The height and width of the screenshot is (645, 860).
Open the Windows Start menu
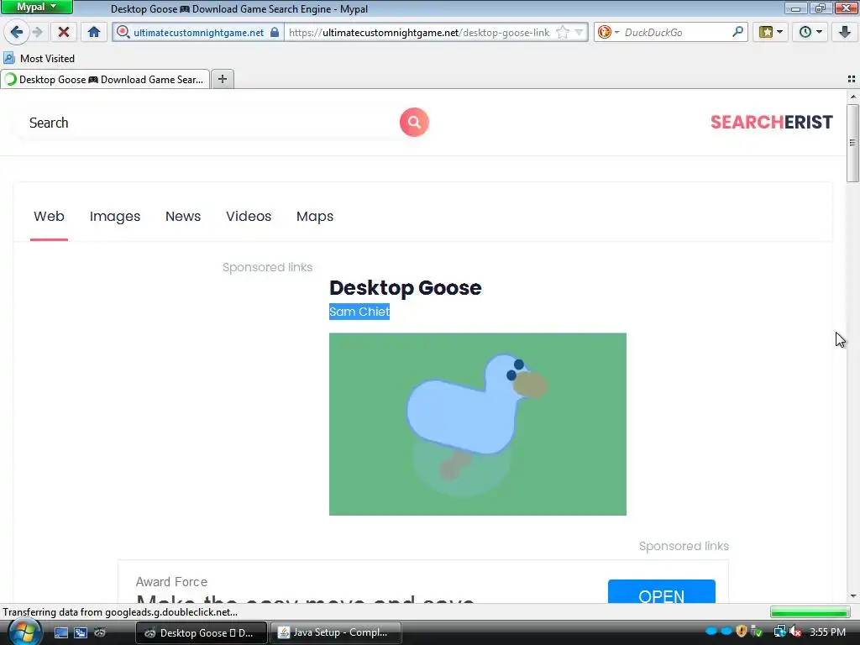[x=24, y=632]
